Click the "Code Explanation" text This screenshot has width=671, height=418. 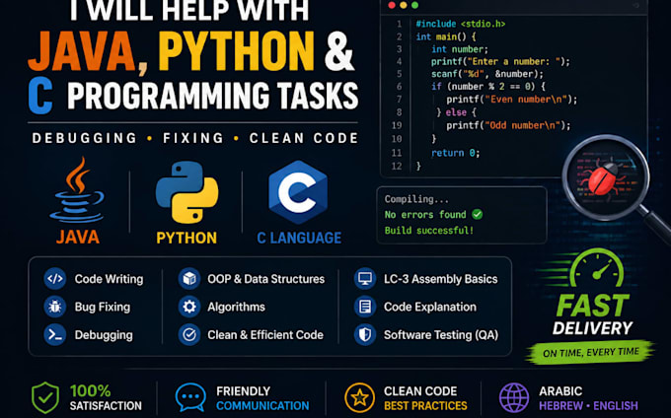[430, 307]
